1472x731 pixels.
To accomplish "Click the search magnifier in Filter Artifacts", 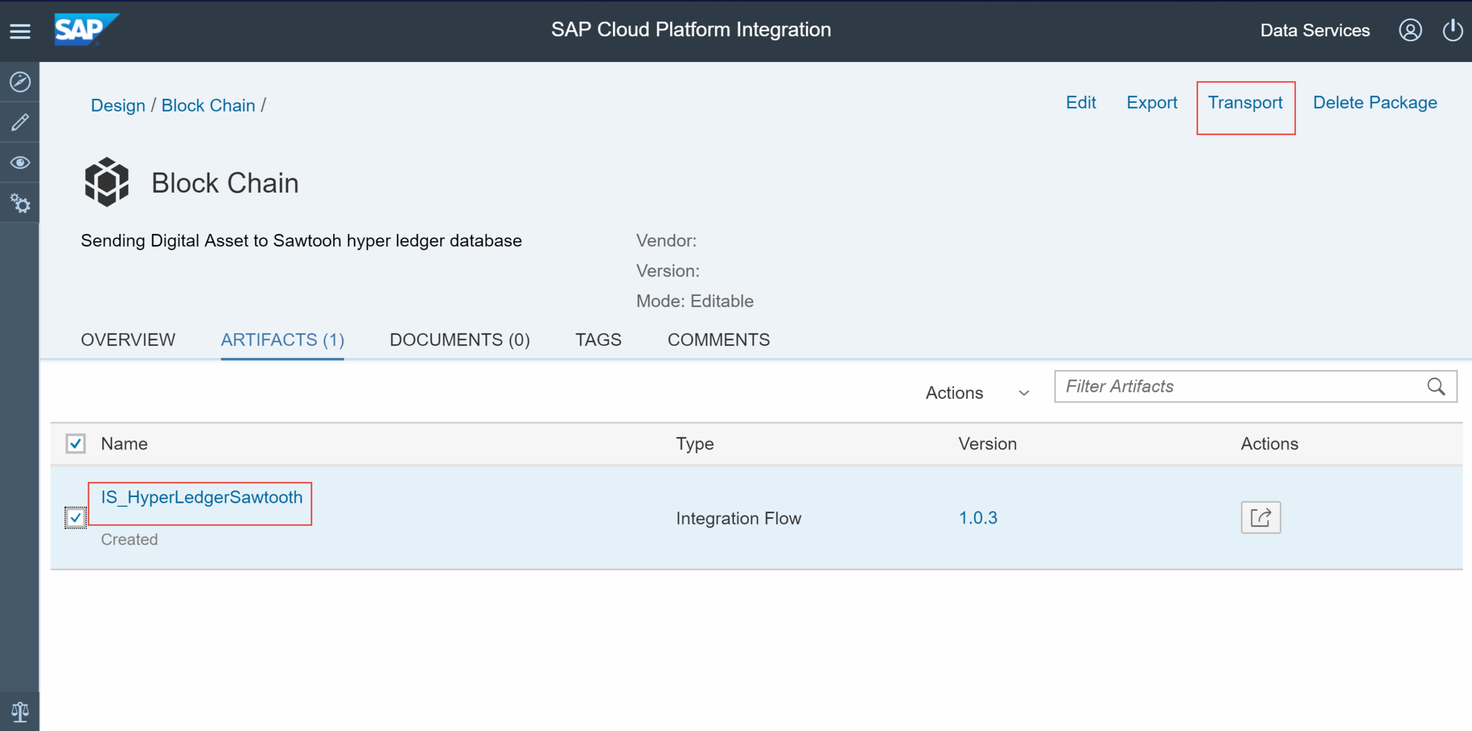I will coord(1436,386).
